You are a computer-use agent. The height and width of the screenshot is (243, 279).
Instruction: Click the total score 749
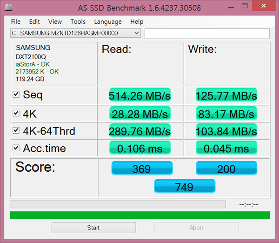pyautogui.click(x=185, y=186)
